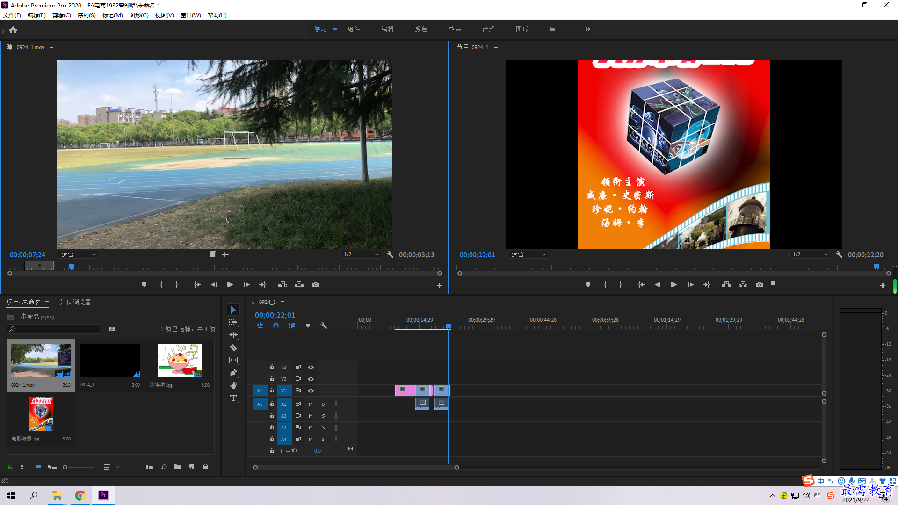Select the Slip tool
The height and width of the screenshot is (505, 898).
[x=233, y=360]
